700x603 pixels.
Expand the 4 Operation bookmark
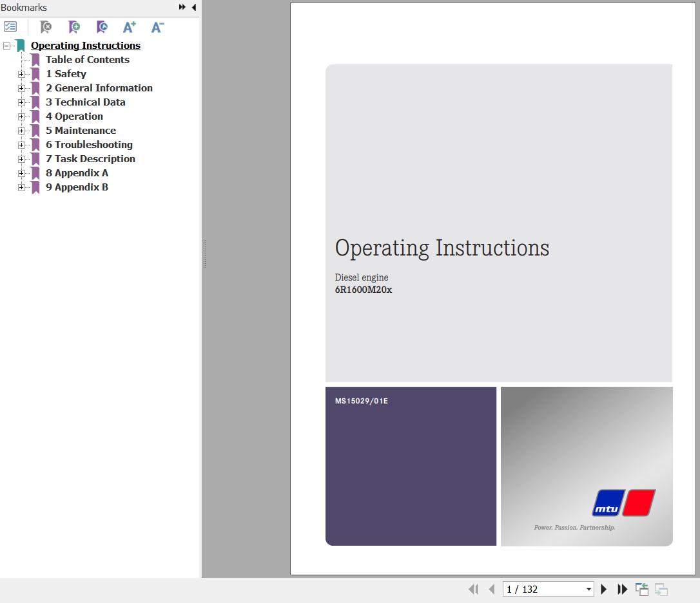pyautogui.click(x=21, y=116)
